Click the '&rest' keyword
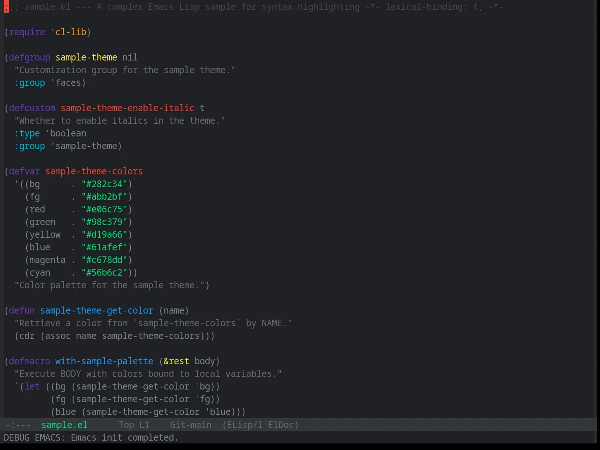600x450 pixels. click(x=176, y=361)
